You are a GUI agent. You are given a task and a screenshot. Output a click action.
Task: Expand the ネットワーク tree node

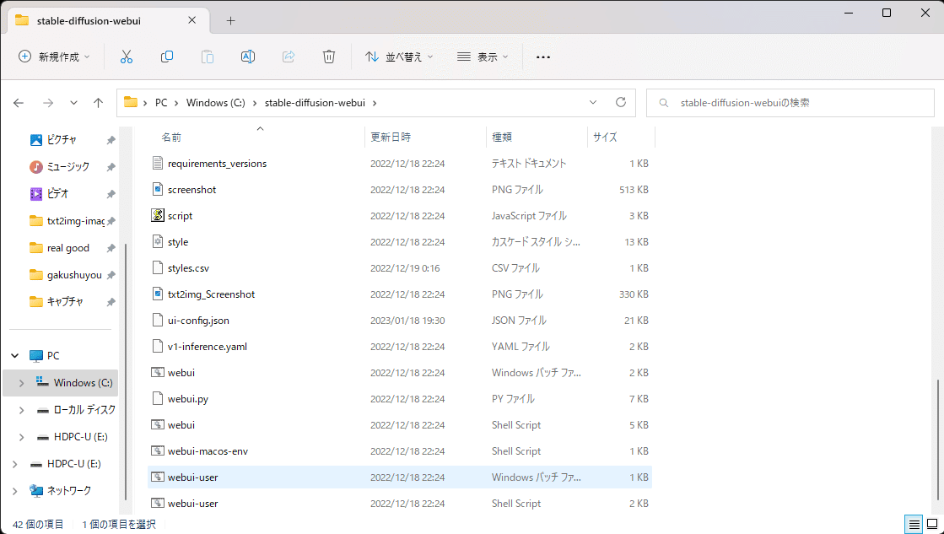(15, 491)
